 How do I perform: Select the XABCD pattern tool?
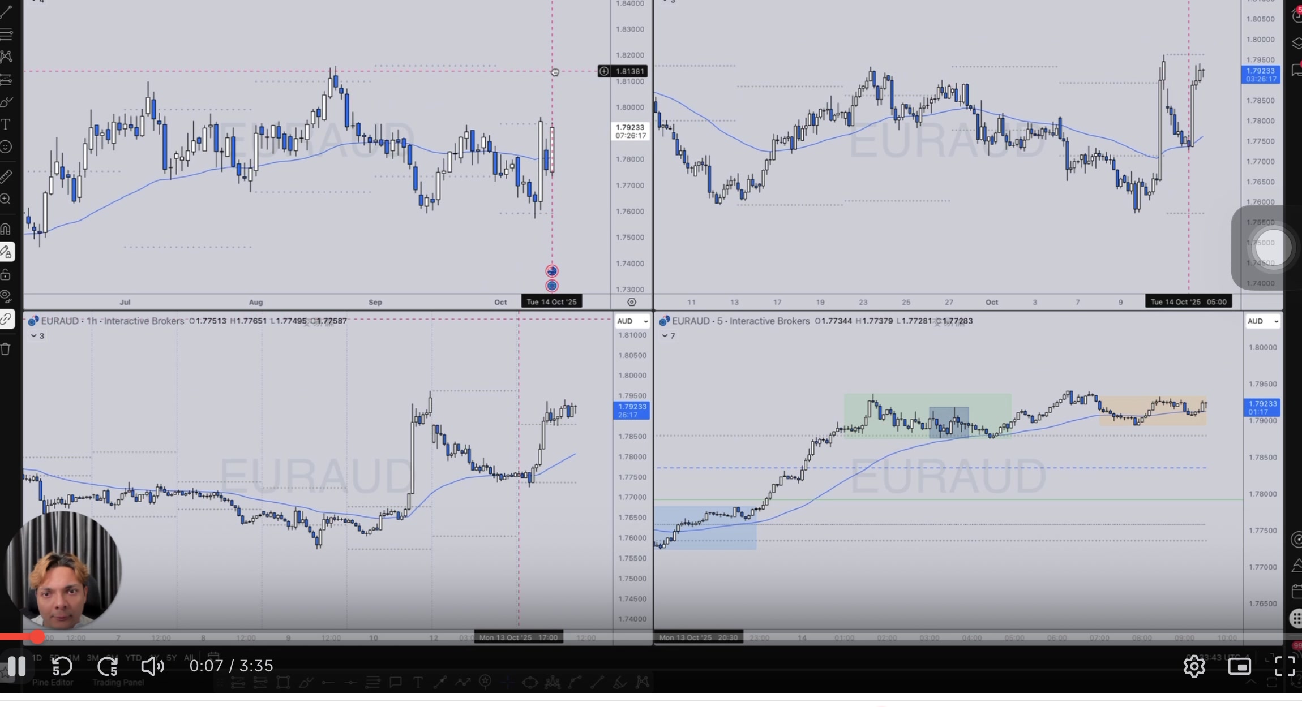pos(6,57)
